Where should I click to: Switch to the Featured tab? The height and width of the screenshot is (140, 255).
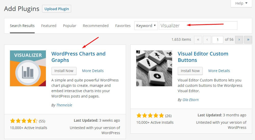[x=49, y=26]
